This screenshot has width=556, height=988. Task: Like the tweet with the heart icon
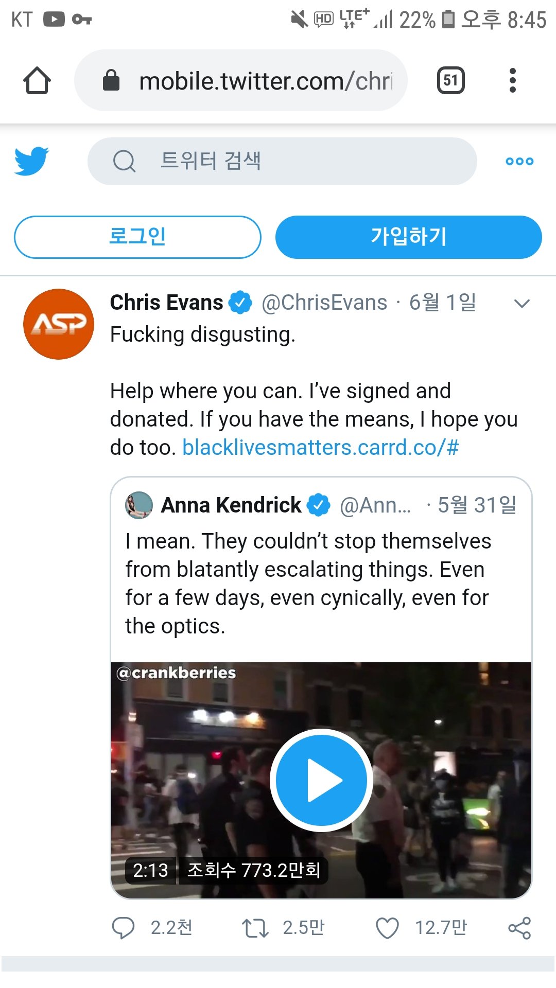387,928
